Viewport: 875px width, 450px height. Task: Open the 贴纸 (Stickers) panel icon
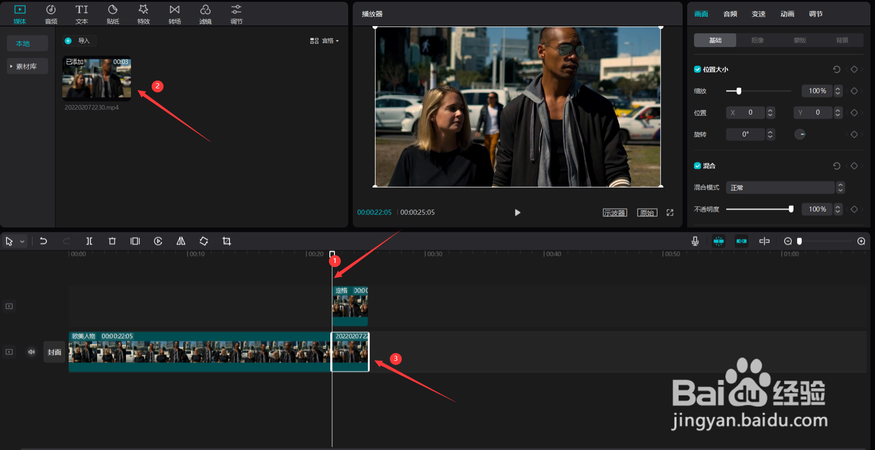tap(113, 14)
